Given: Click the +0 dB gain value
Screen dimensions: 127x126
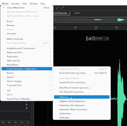Looking at the screenshot, I should (99, 38).
